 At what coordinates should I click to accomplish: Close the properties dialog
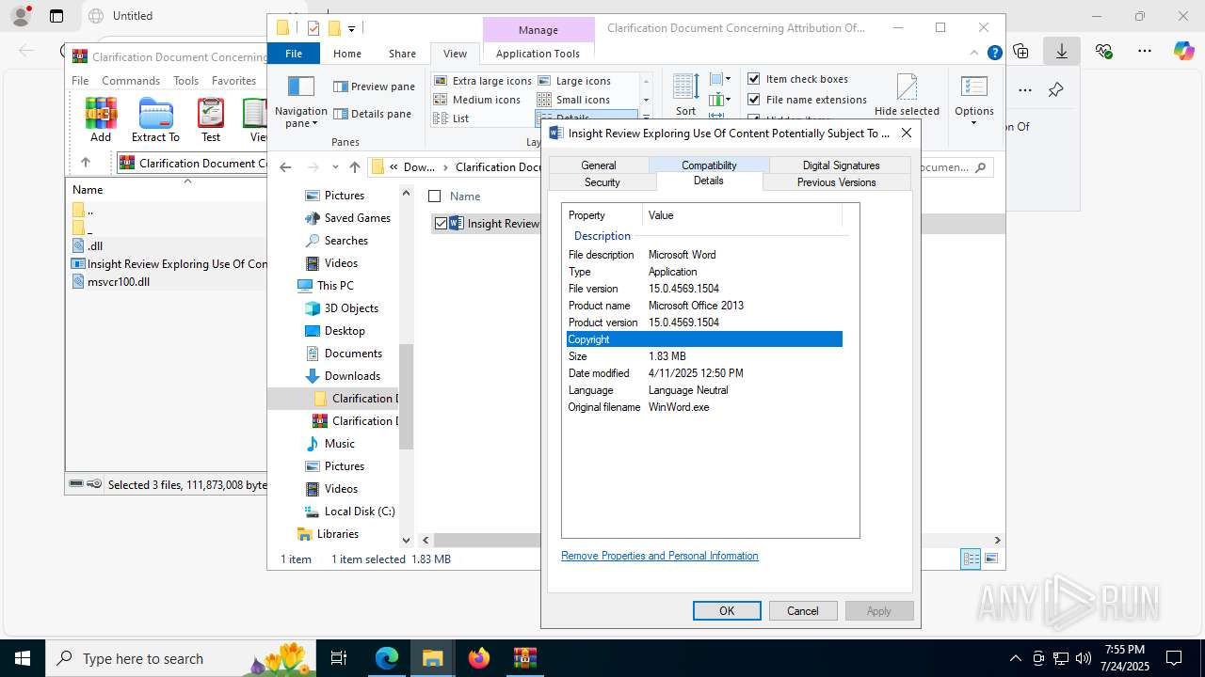(907, 134)
